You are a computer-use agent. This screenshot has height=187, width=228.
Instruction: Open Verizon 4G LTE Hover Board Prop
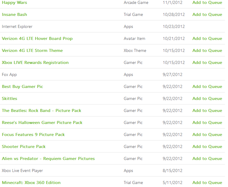[x=37, y=39]
